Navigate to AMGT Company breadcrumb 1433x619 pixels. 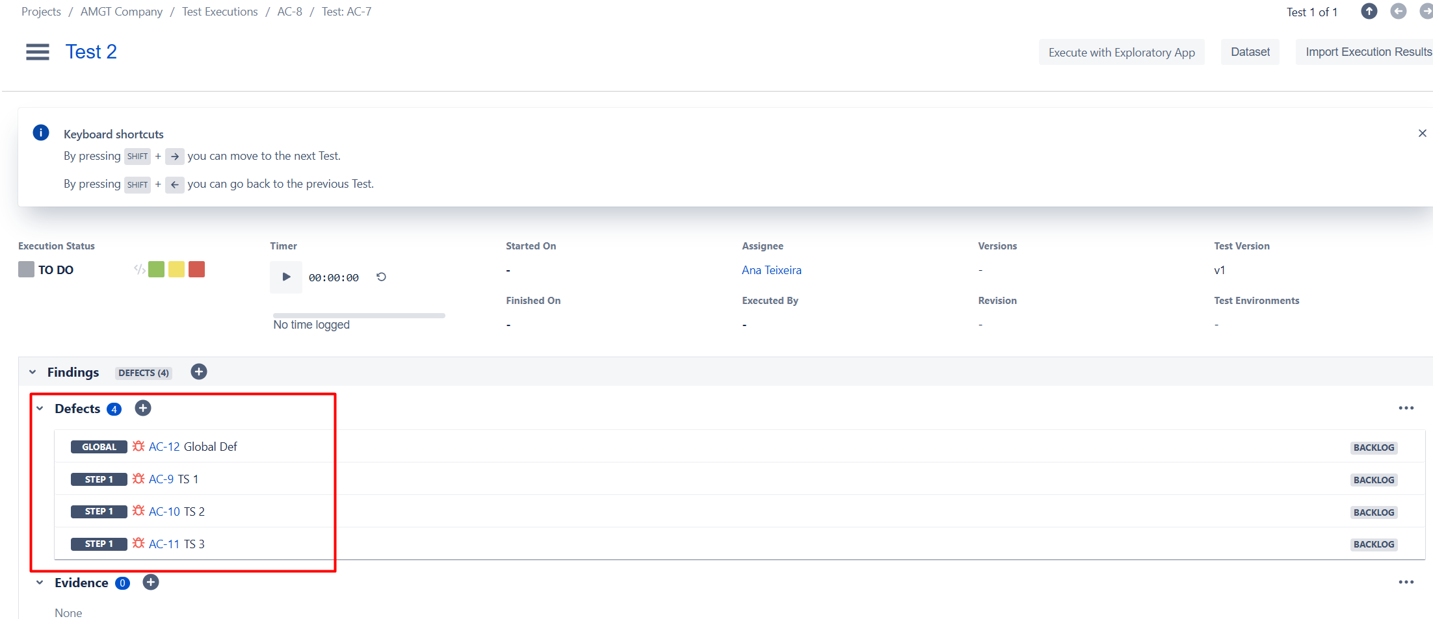coord(122,12)
